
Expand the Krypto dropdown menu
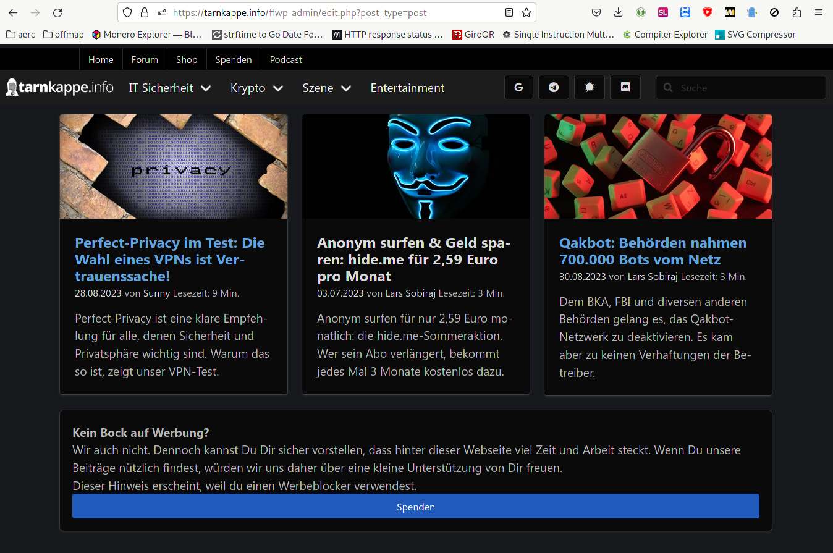[256, 88]
